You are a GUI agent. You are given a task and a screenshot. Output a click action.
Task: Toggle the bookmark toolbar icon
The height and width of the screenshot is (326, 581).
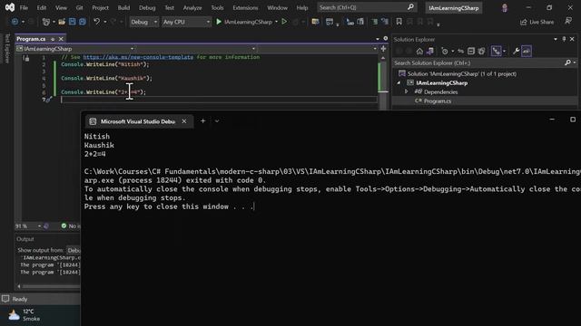pyautogui.click(x=399, y=22)
